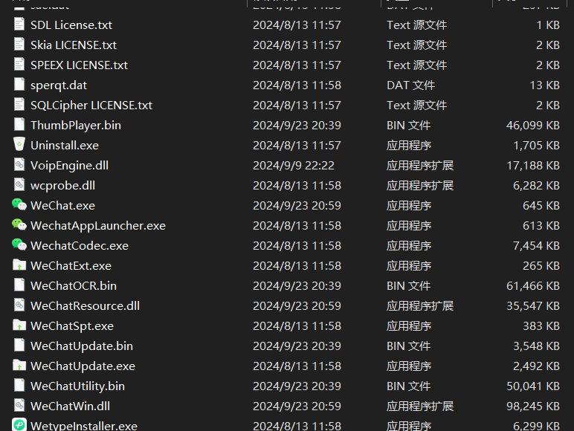Image resolution: width=574 pixels, height=431 pixels.
Task: Click the WeChatOCR.bin file icon
Action: (x=19, y=285)
